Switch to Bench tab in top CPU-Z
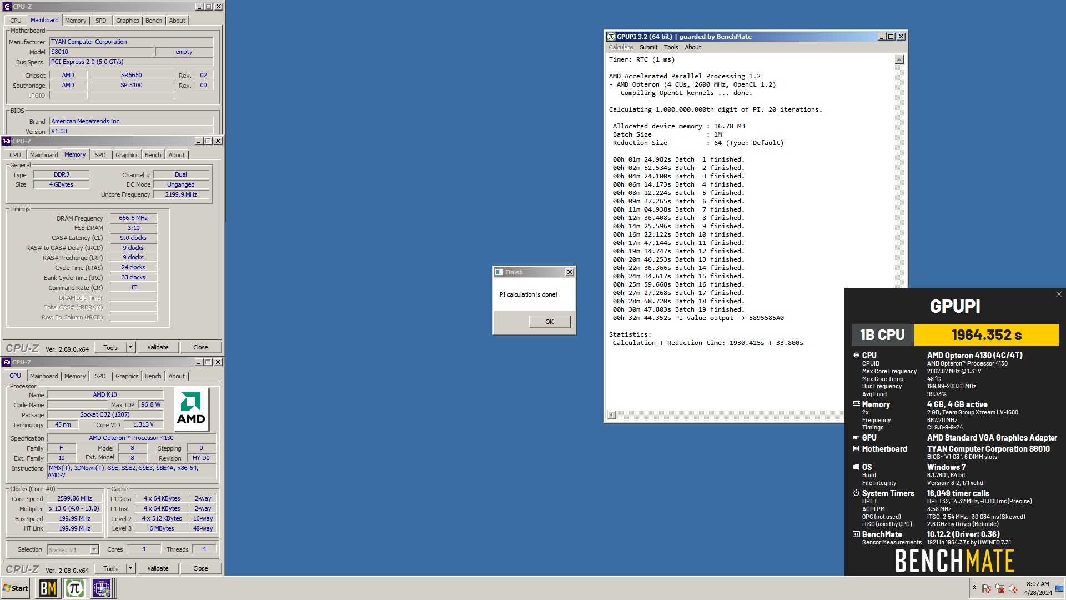1066x600 pixels. click(x=153, y=21)
